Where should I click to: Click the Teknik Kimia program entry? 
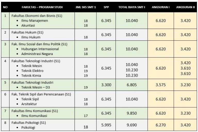[31, 75]
